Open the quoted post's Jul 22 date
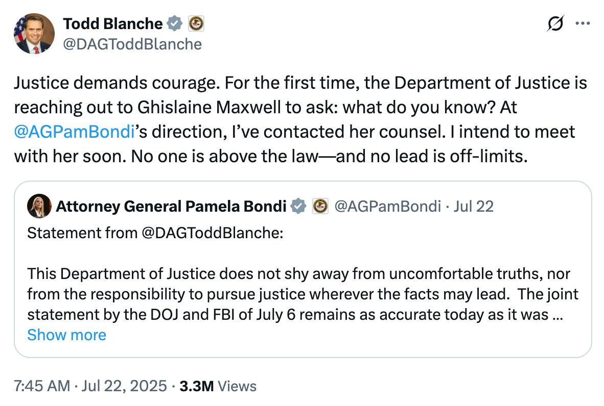Screen dimensions: 604x406 pyautogui.click(x=473, y=206)
